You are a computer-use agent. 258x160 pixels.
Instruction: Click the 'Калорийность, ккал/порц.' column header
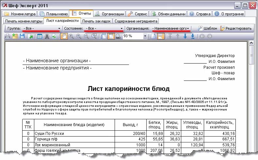pyautogui.click(x=220, y=125)
